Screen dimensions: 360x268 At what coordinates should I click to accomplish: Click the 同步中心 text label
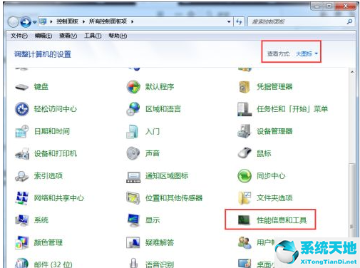[x=271, y=176]
